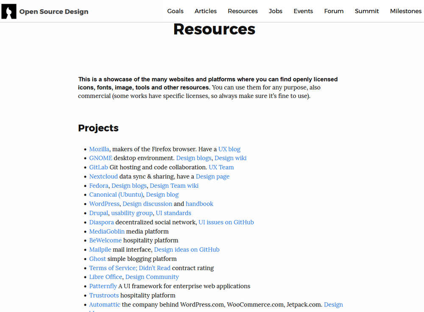The width and height of the screenshot is (424, 312).
Task: Open the Mozilla project link
Action: click(x=99, y=149)
